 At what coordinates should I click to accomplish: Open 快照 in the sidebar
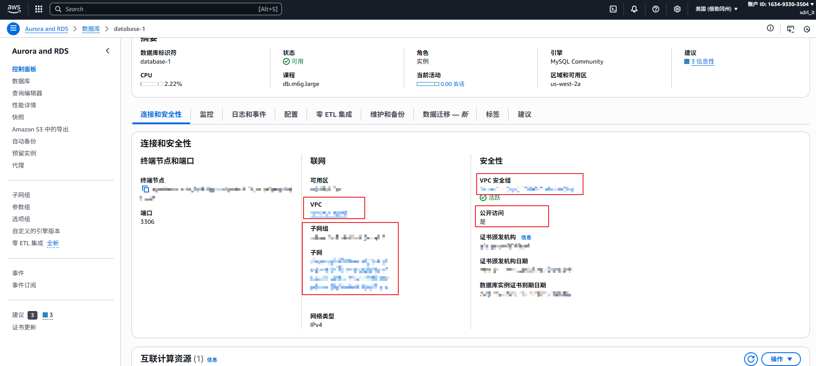coord(18,117)
